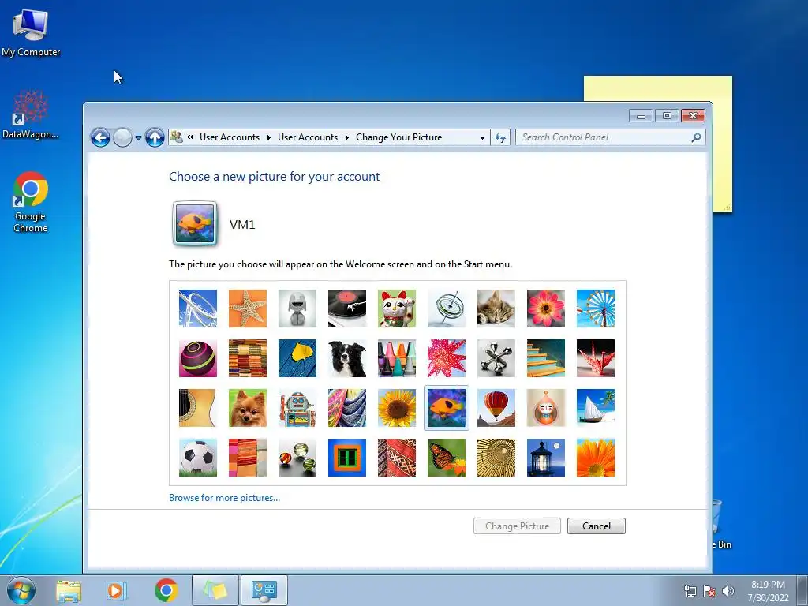This screenshot has width=808, height=606.
Task: Pick the striped purple ball picture
Action: point(198,358)
